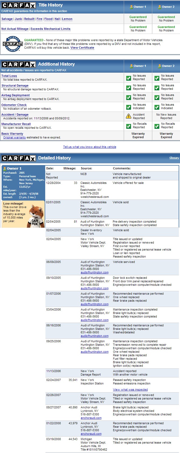Viewport: 180px width, 453px height.
Task: Click the 'View what was inspected' link
Action: coord(130,390)
